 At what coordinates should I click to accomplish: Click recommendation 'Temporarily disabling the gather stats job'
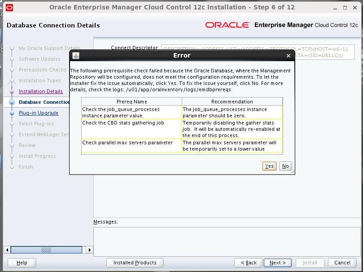tap(232, 129)
